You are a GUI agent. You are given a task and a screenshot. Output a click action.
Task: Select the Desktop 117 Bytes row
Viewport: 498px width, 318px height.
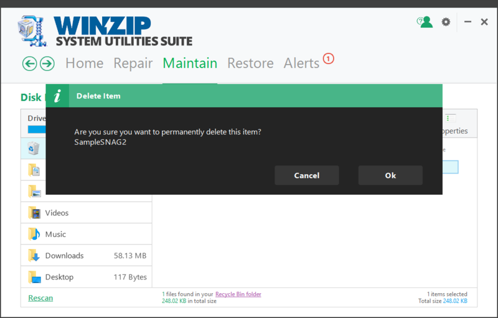point(87,277)
